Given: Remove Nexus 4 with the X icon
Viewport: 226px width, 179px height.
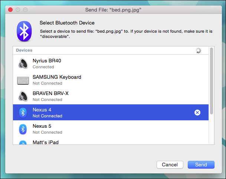Looking at the screenshot, I should [x=197, y=113].
